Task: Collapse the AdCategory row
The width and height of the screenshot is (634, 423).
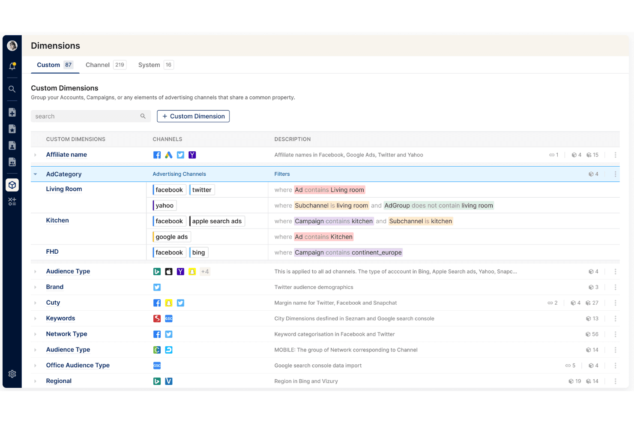Action: [36, 174]
